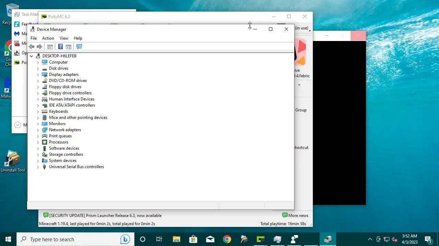Open Task View from the taskbar
Screen dimensions: 439x246
(159, 239)
